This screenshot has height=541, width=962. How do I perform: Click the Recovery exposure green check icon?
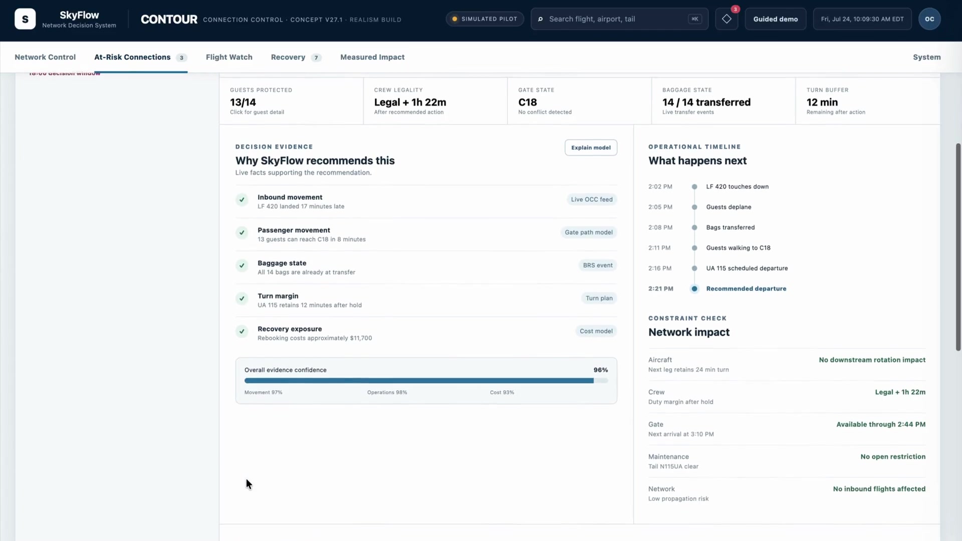tap(242, 332)
